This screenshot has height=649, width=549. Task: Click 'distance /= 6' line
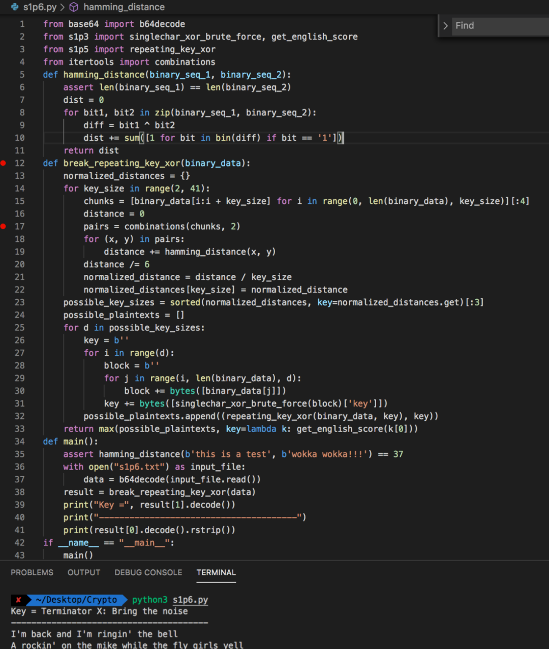click(116, 264)
